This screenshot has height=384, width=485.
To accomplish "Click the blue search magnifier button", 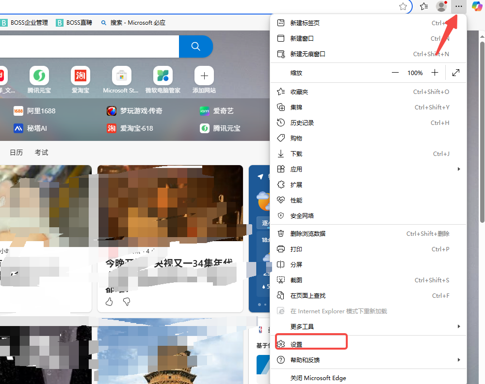I will [x=196, y=46].
